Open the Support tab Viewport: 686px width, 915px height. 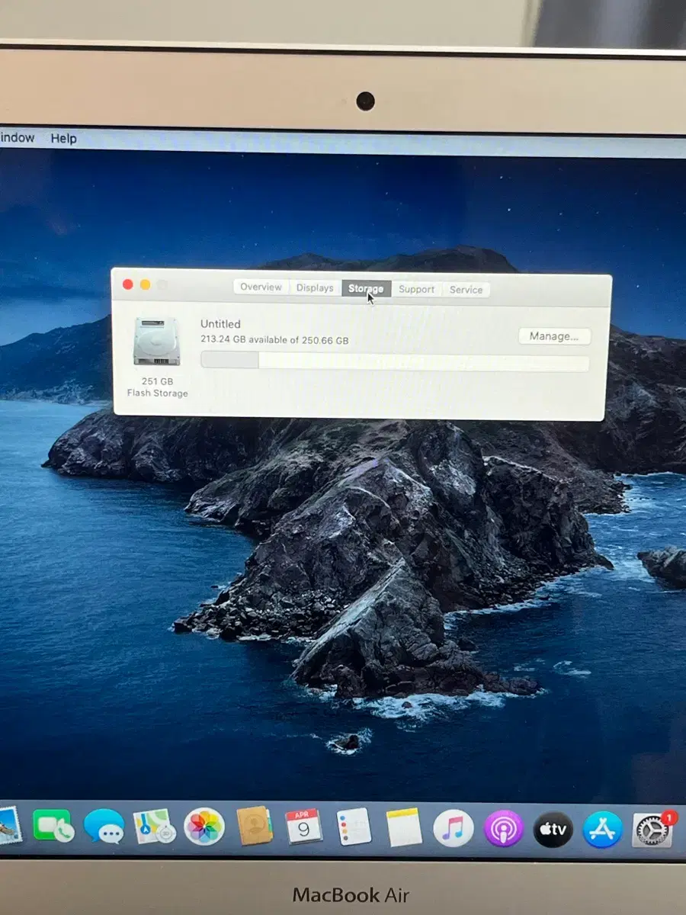pos(416,290)
